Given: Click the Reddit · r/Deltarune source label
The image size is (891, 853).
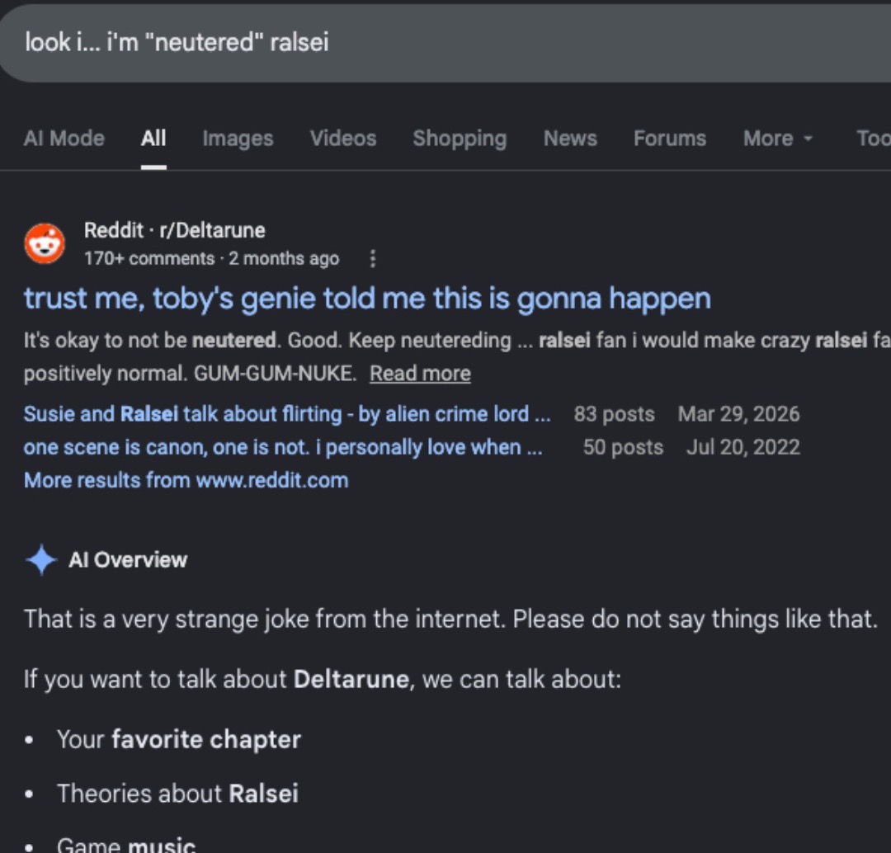Looking at the screenshot, I should 174,230.
